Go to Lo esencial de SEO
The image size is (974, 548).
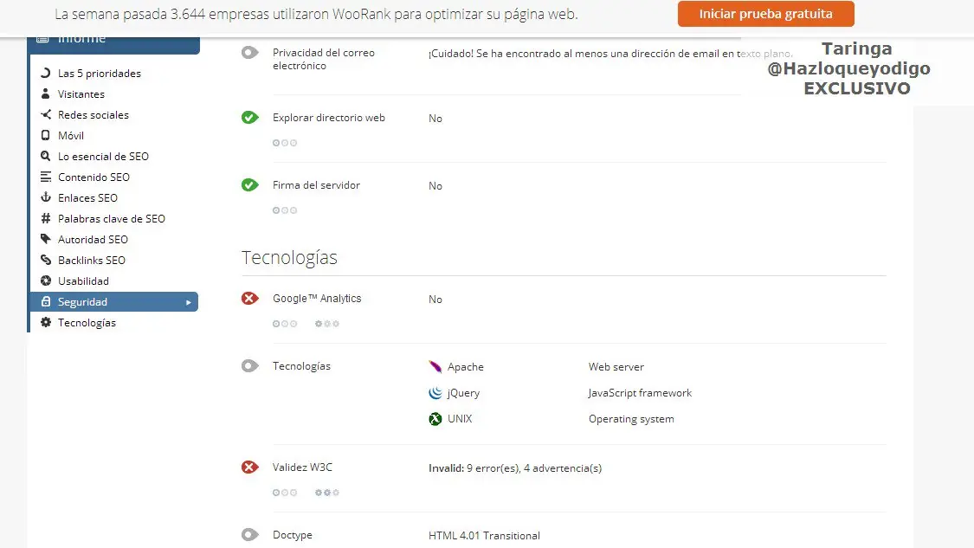pyautogui.click(x=103, y=157)
